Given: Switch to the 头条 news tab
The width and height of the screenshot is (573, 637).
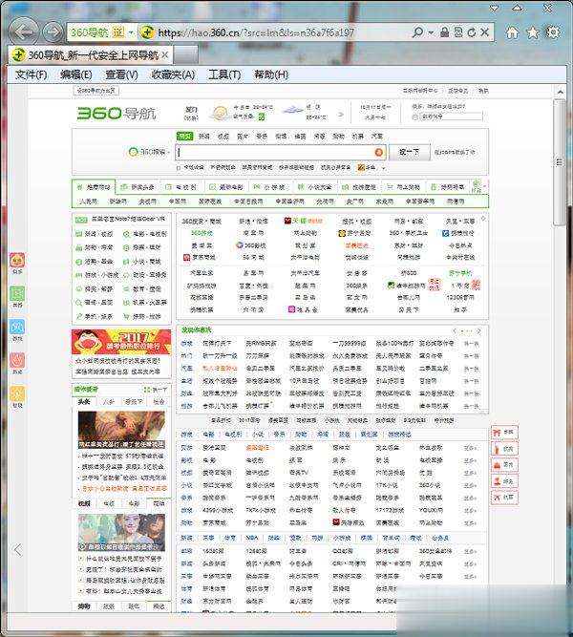Looking at the screenshot, I should (x=84, y=402).
